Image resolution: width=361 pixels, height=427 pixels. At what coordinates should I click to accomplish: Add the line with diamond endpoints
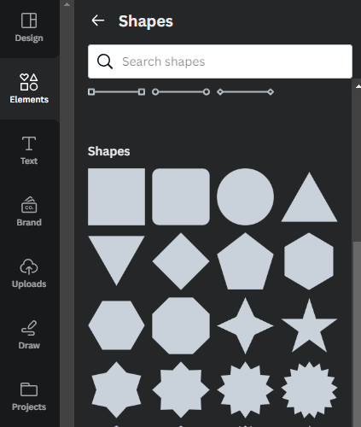click(x=245, y=92)
